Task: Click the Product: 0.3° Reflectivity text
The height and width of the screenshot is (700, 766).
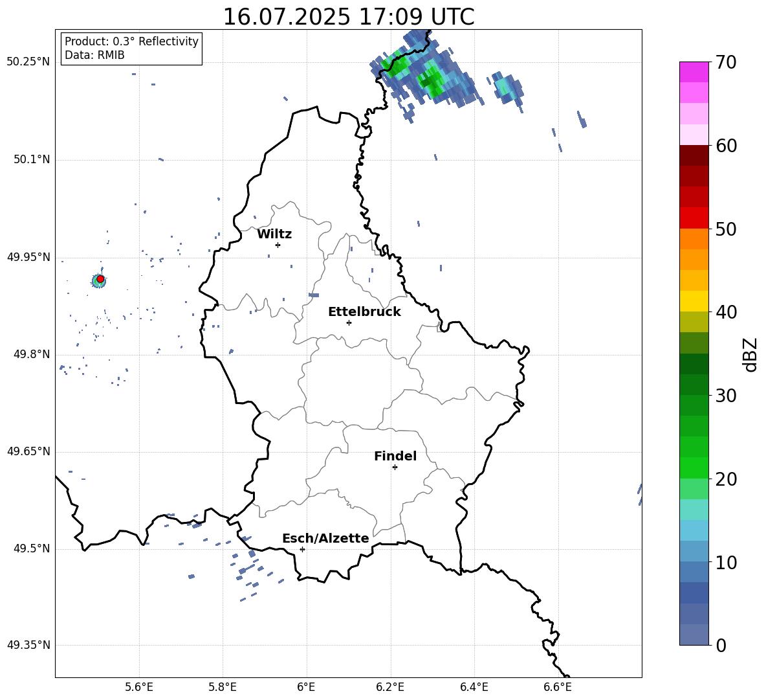Action: [131, 41]
